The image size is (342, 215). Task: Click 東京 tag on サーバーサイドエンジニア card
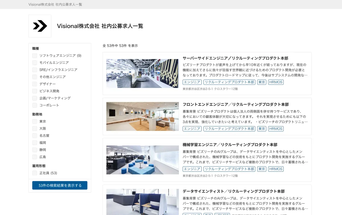262,82
